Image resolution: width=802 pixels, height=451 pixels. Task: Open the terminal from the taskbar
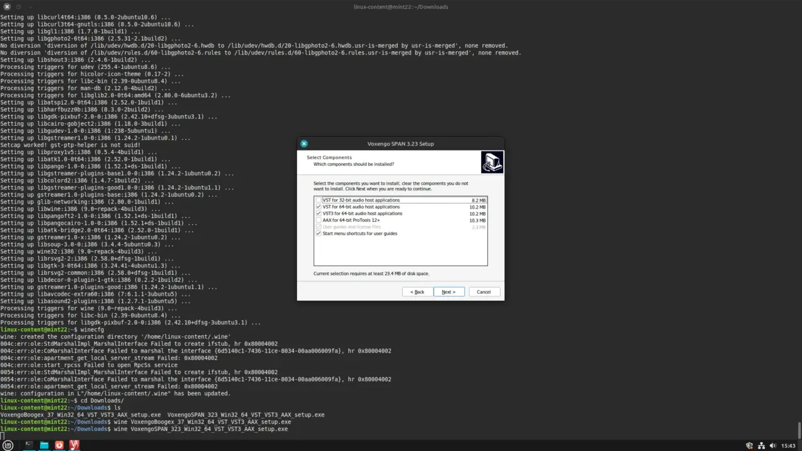coord(28,445)
